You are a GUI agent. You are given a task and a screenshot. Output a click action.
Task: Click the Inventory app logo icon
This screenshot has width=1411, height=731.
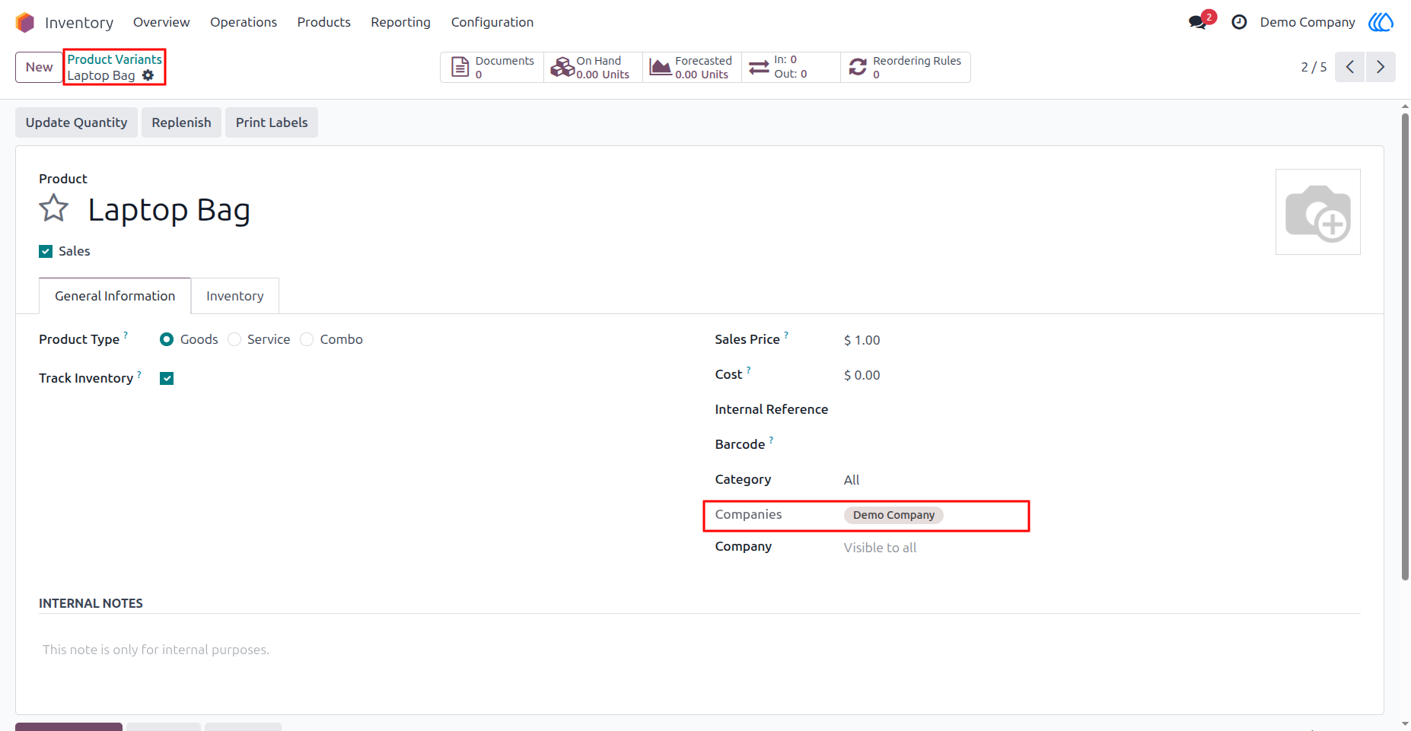[x=25, y=22]
